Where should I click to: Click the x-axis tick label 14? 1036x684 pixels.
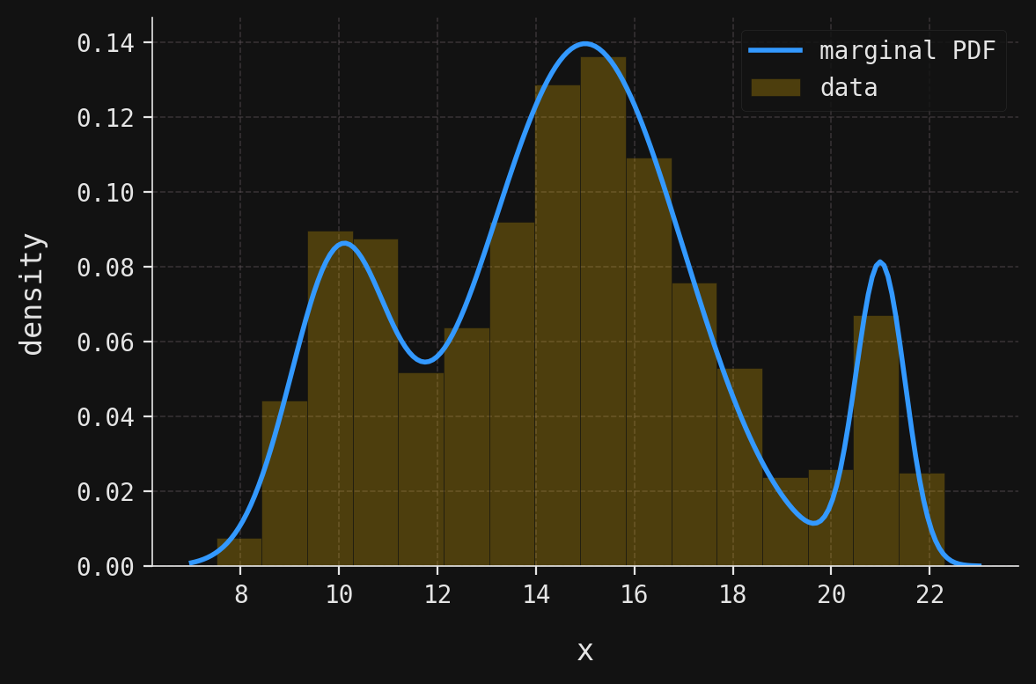[536, 595]
